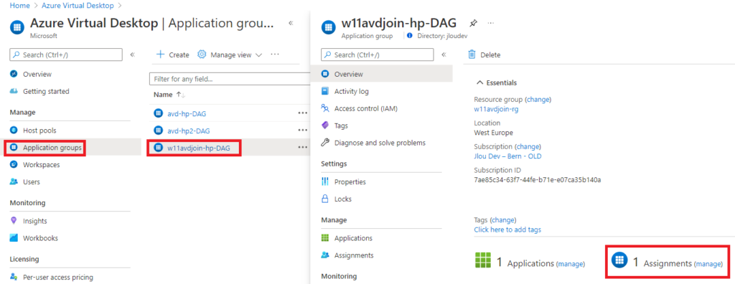This screenshot has height=284, width=735.
Task: Open Workbooks under Monitoring
Action: tap(40, 238)
